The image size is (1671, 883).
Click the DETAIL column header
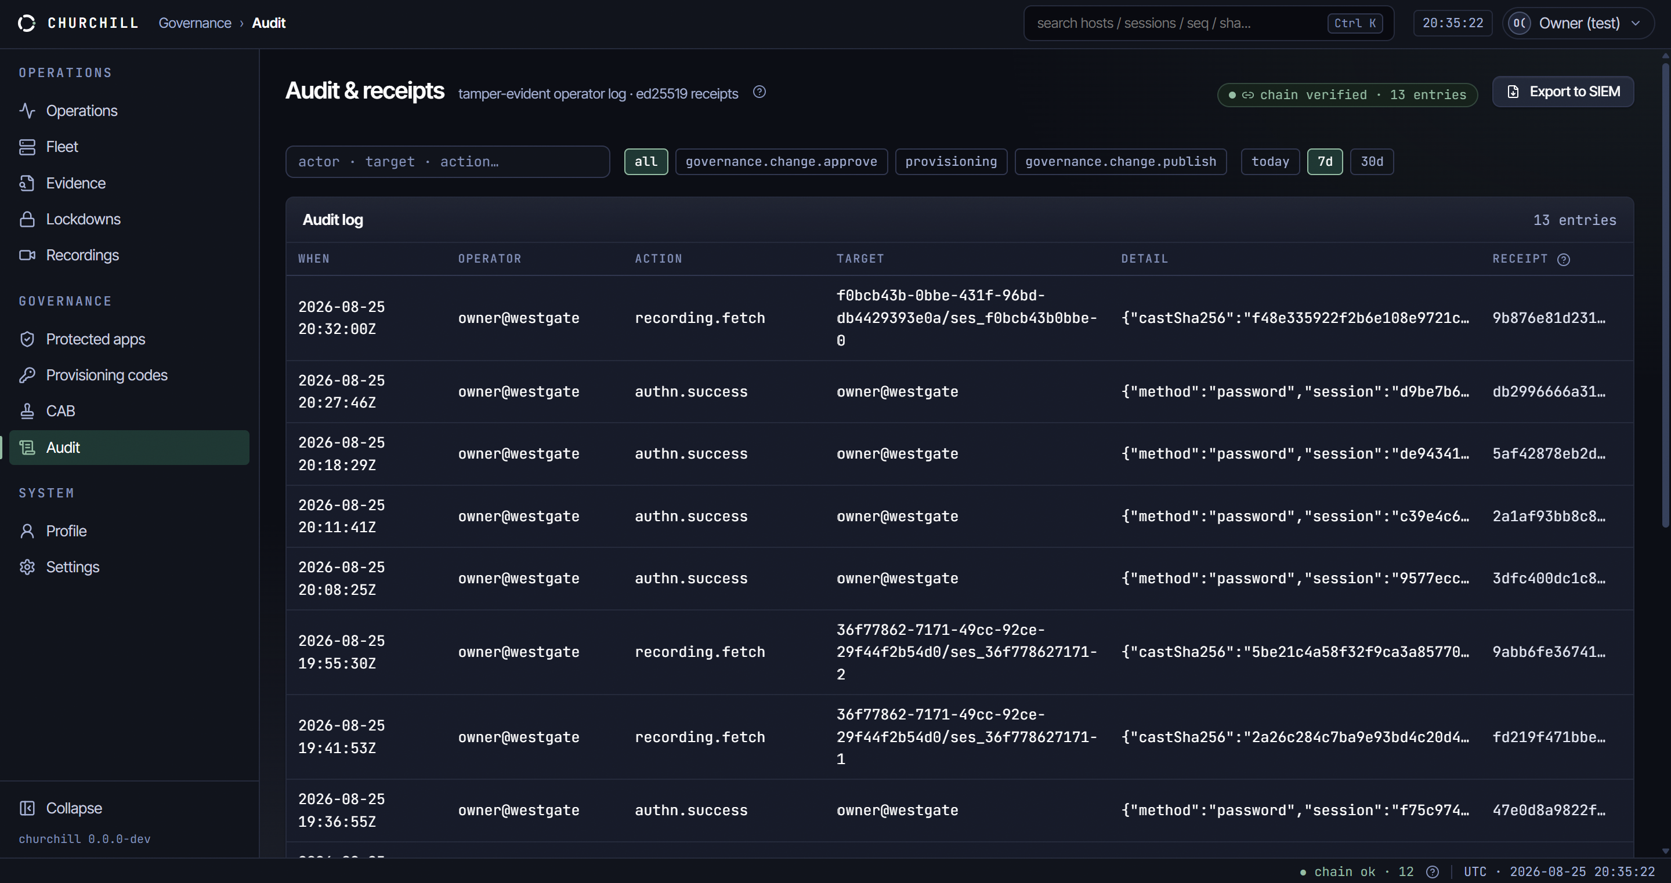[1145, 259]
